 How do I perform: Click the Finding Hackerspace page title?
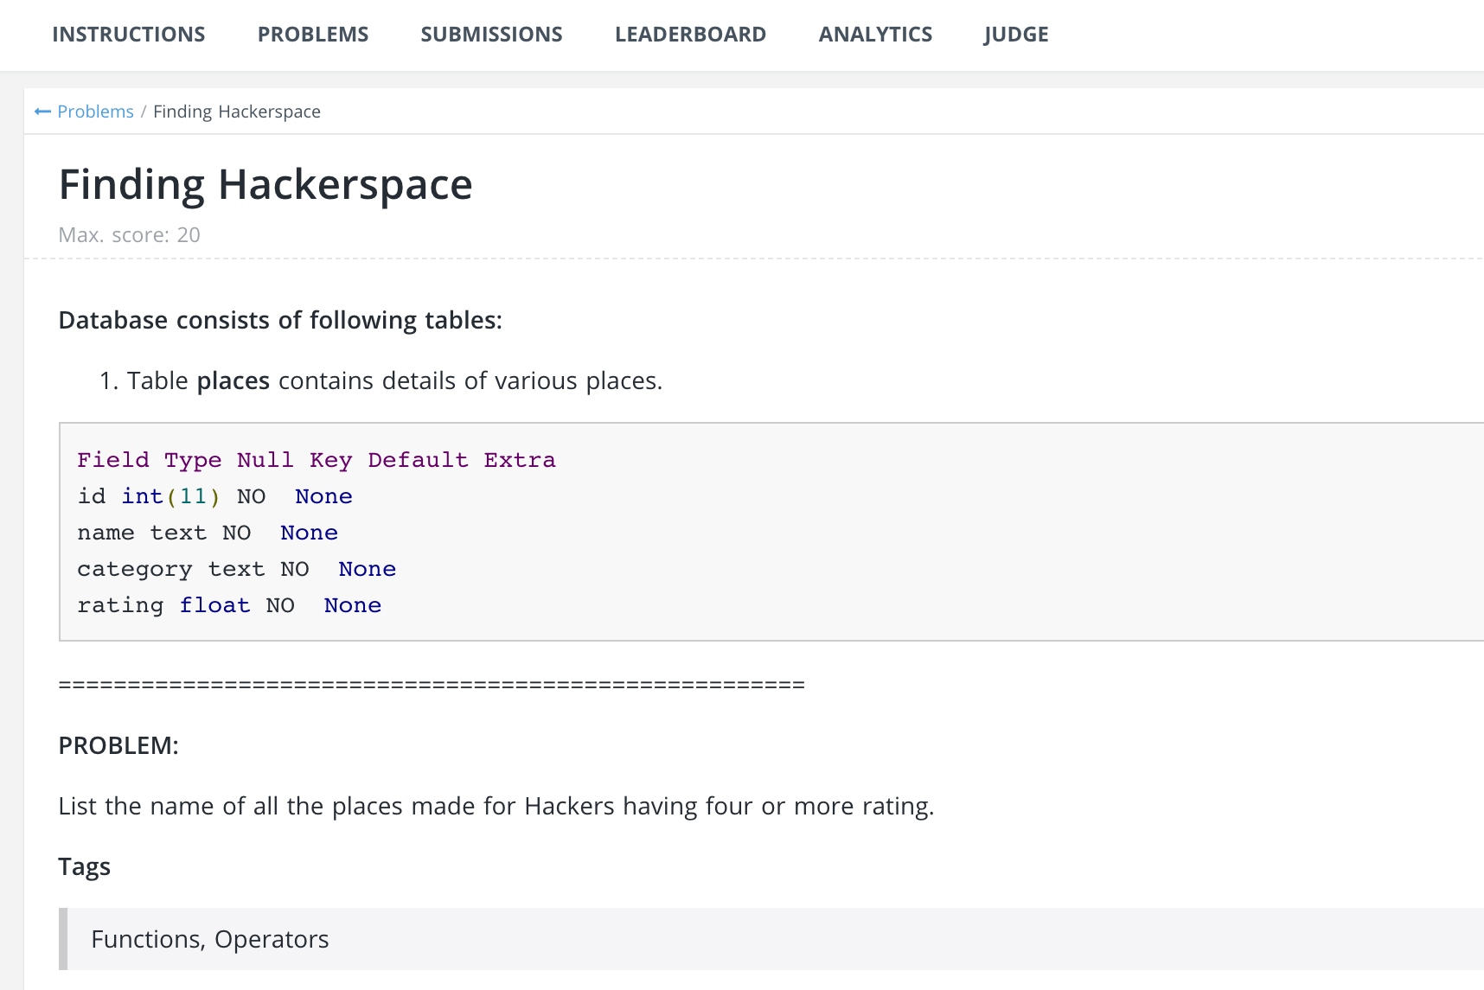point(265,185)
